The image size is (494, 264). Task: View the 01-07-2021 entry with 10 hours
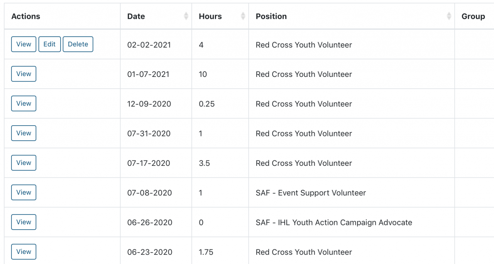tap(24, 74)
